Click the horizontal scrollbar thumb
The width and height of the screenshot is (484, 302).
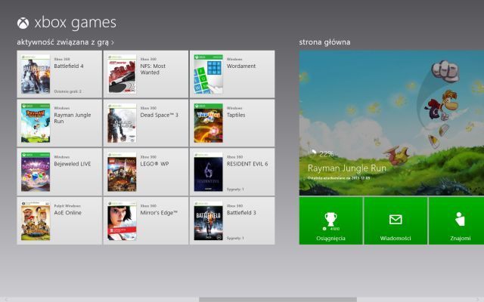(x=278, y=299)
